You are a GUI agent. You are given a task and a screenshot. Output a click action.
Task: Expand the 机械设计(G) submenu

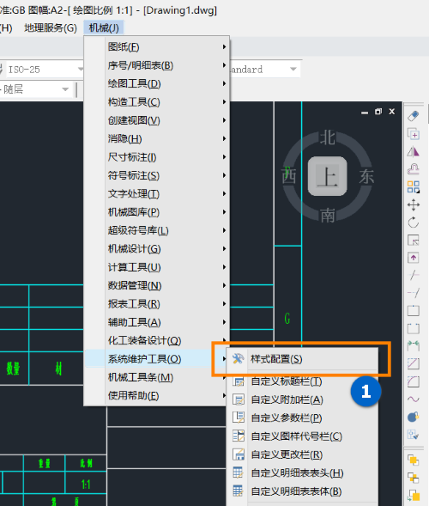tap(157, 249)
